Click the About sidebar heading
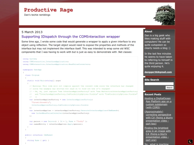Image resolution: width=194 pixels, height=145 pixels. [148, 32]
